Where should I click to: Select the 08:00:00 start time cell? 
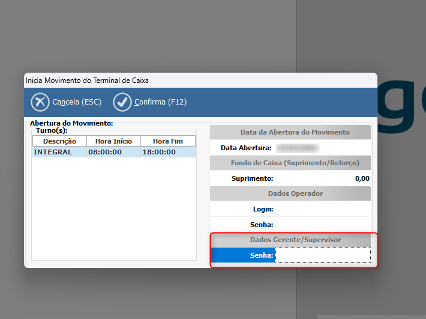[113, 152]
